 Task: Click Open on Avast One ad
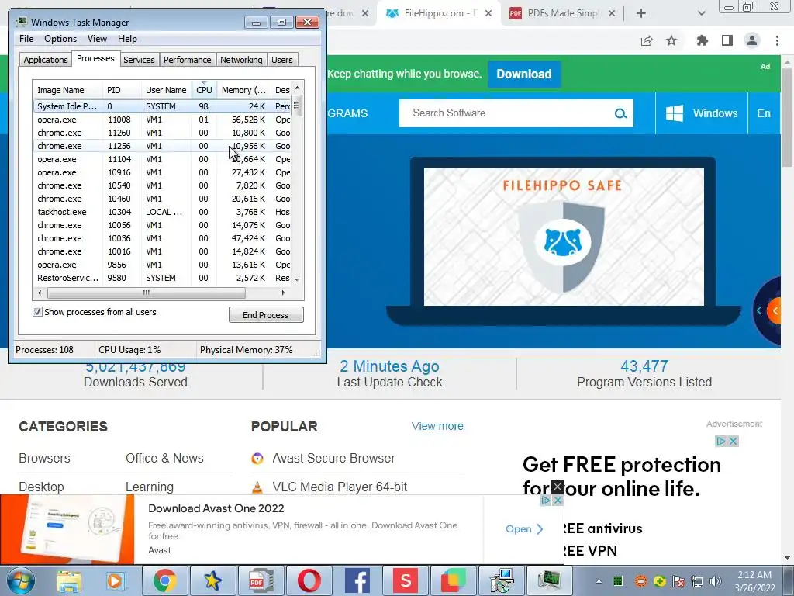(x=524, y=529)
